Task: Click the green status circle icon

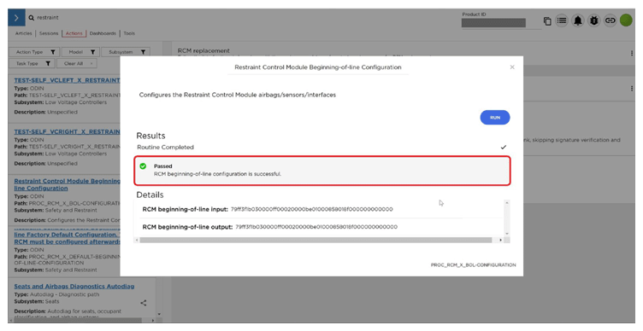Action: point(626,20)
